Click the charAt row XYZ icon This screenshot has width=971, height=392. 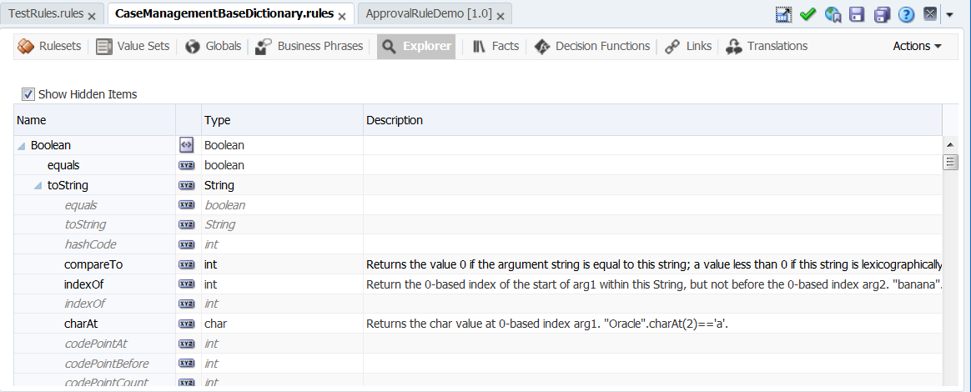point(186,324)
